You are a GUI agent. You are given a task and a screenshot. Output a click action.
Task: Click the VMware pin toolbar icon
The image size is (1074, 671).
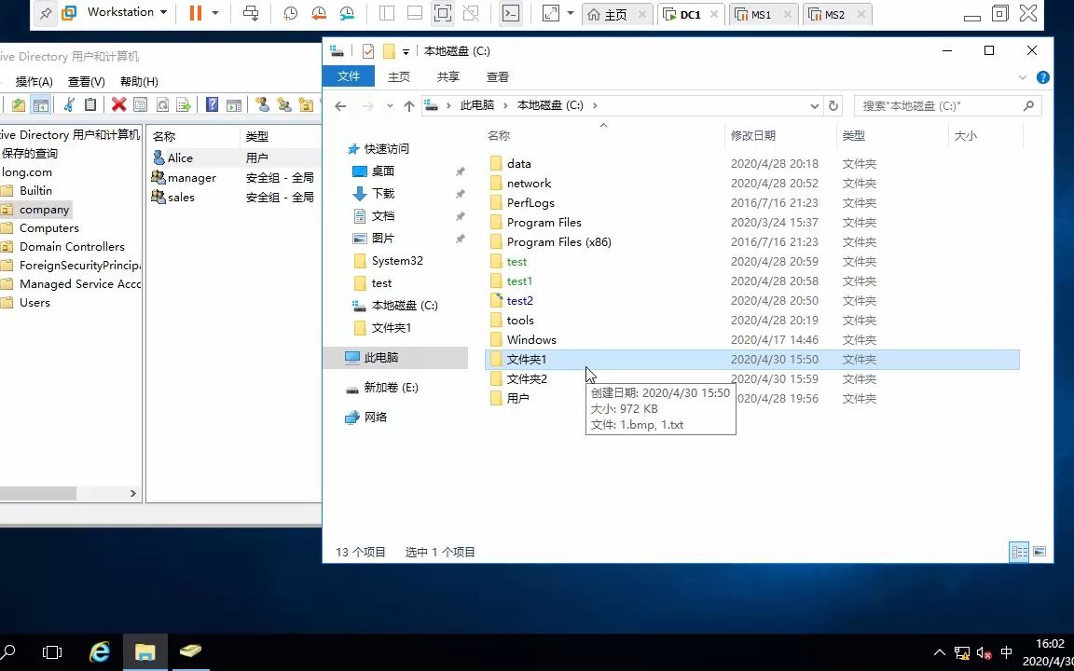pyautogui.click(x=45, y=14)
